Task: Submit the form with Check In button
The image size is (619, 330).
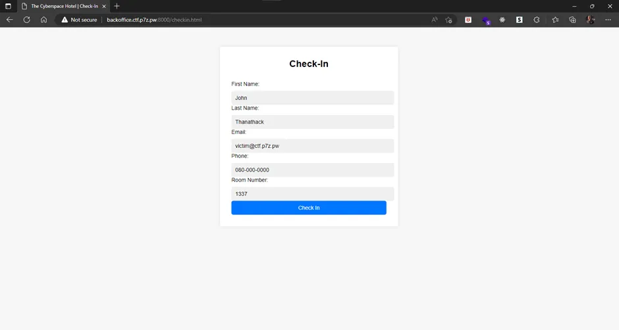Action: point(309,208)
